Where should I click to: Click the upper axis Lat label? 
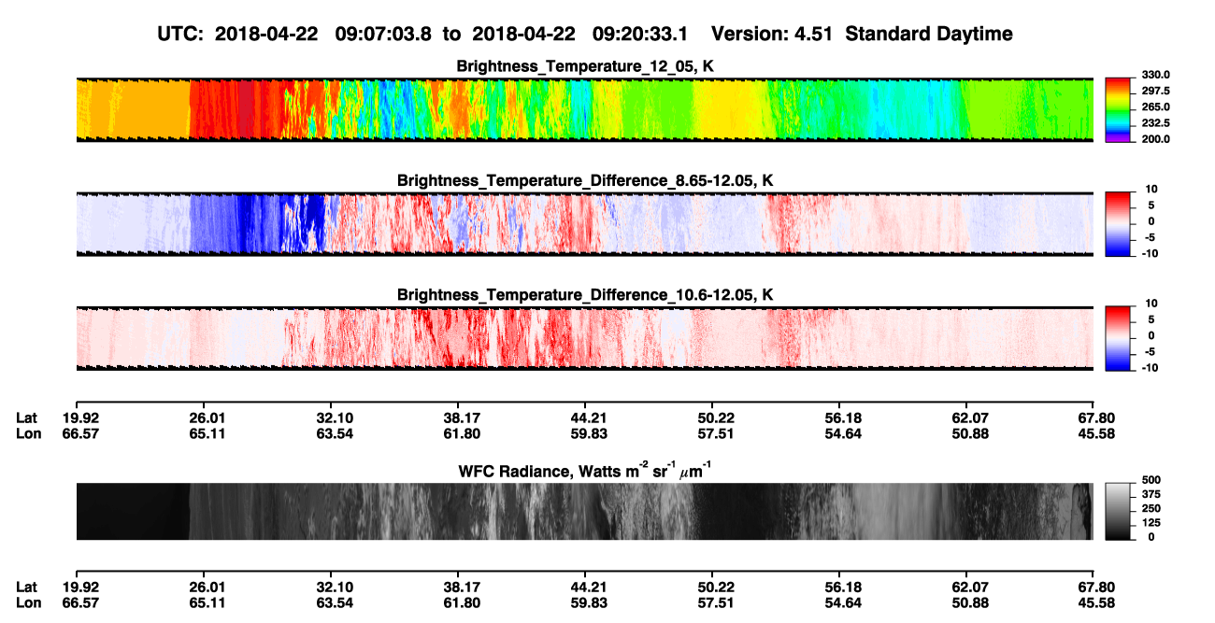(x=27, y=418)
